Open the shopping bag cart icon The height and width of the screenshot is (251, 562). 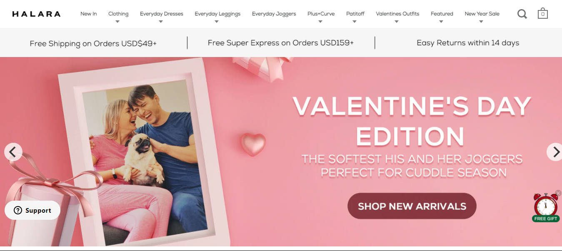[x=542, y=13]
